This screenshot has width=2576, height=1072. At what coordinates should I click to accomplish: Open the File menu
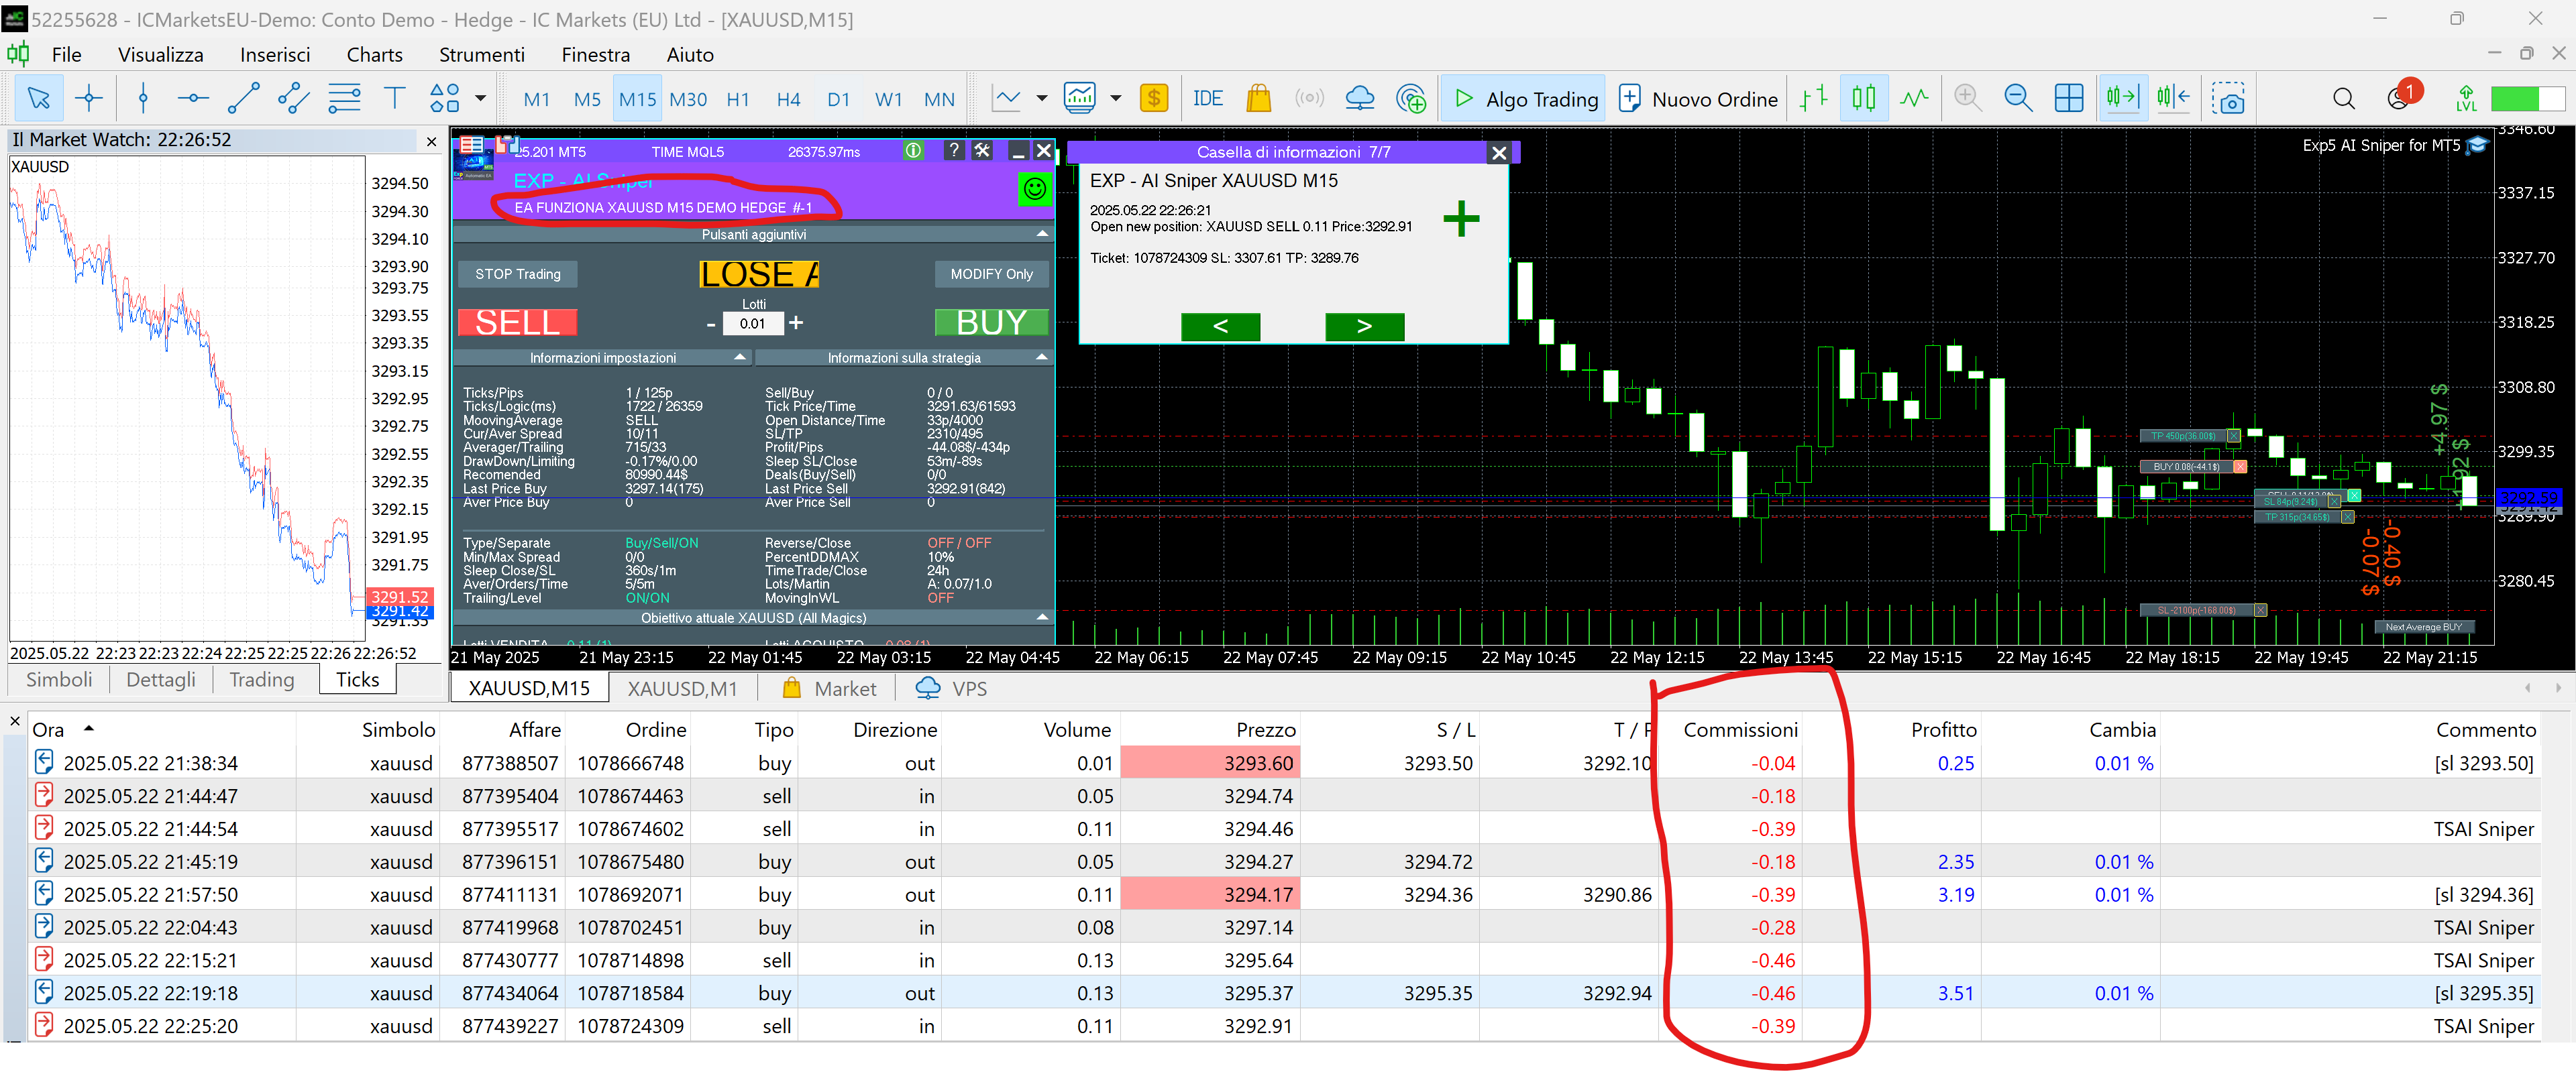tap(66, 55)
